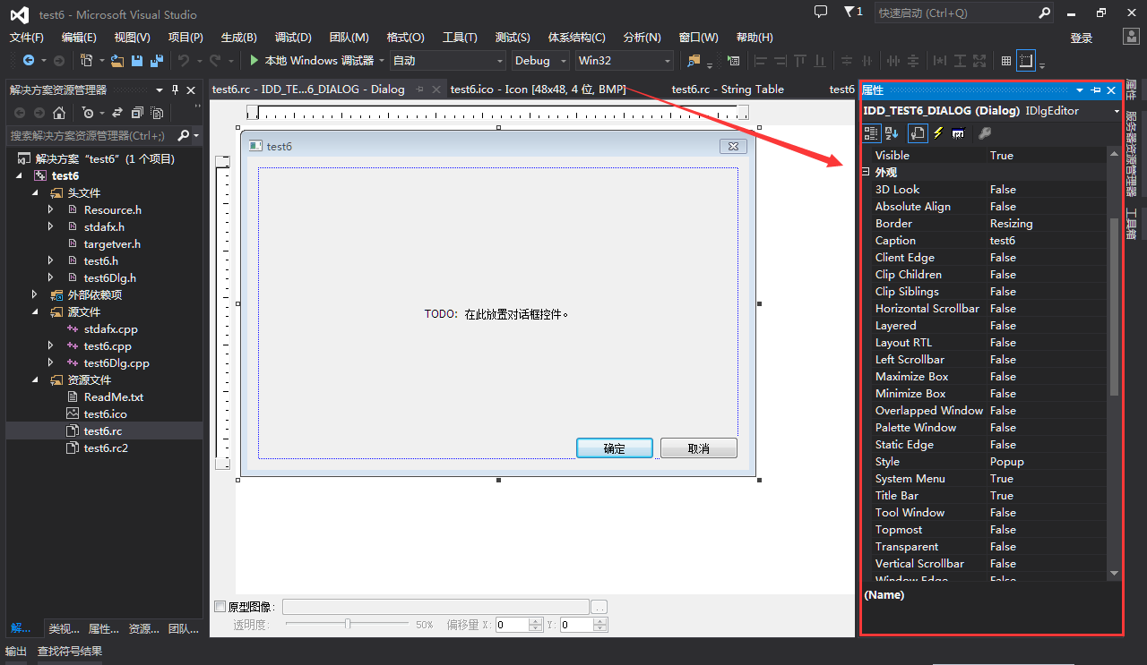Click the Control Events lightning icon
Screen dimensions: 1147x665
(938, 132)
